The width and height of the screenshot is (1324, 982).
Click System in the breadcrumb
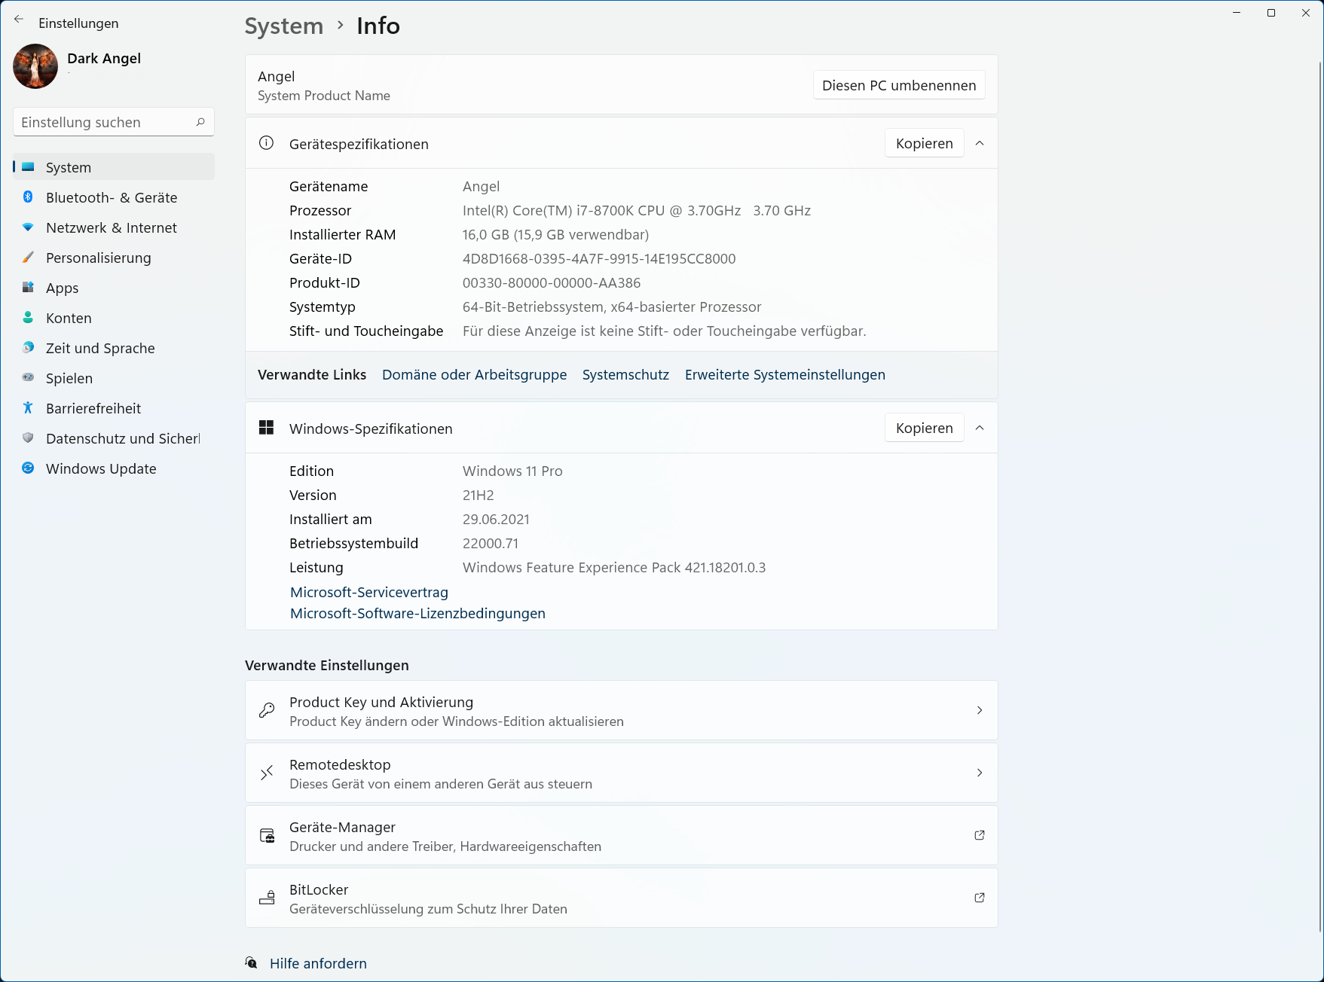pos(284,26)
